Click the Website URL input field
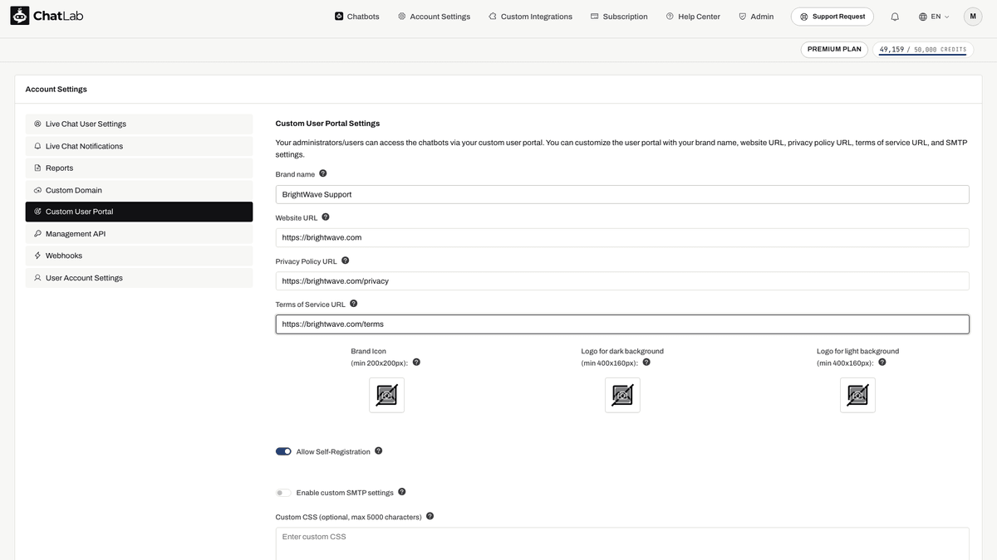This screenshot has height=560, width=997. [622, 237]
